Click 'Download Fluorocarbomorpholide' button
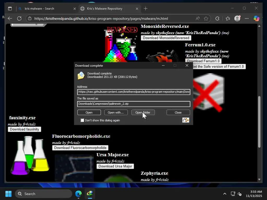The height and width of the screenshot is (200, 267). [80, 148]
